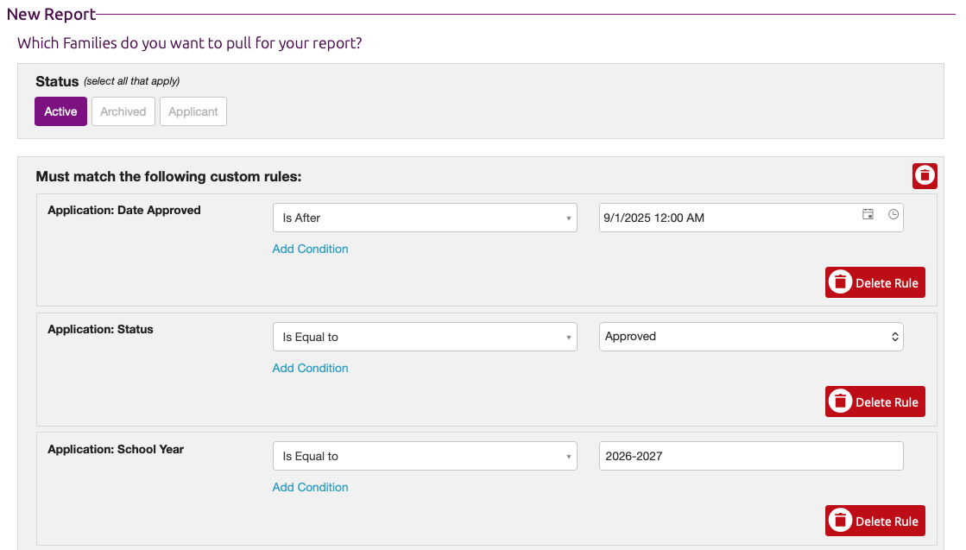Expand the Approved value dropdown
The width and height of the screenshot is (966, 550).
coord(750,337)
